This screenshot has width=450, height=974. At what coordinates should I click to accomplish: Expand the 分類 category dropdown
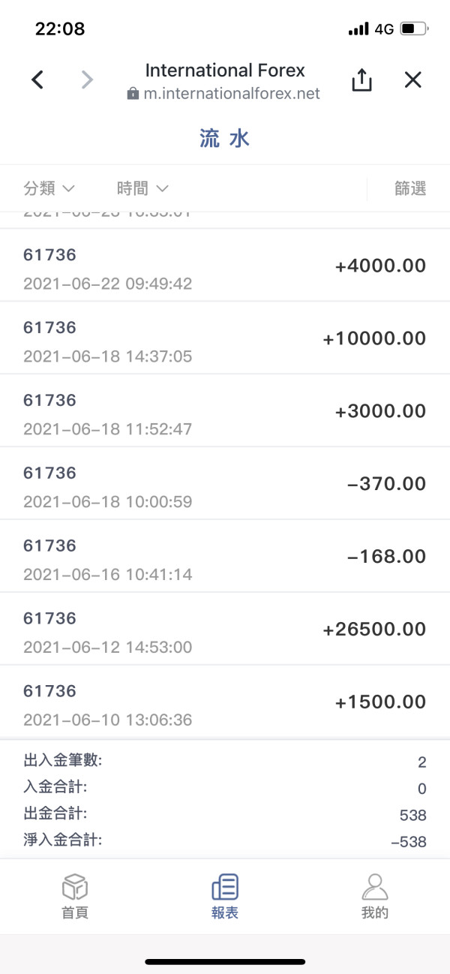click(49, 188)
